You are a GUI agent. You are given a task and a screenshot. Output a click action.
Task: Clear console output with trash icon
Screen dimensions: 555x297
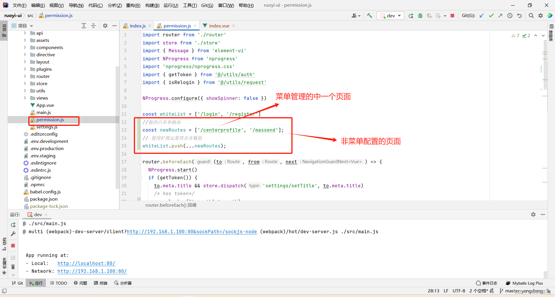(x=13, y=267)
